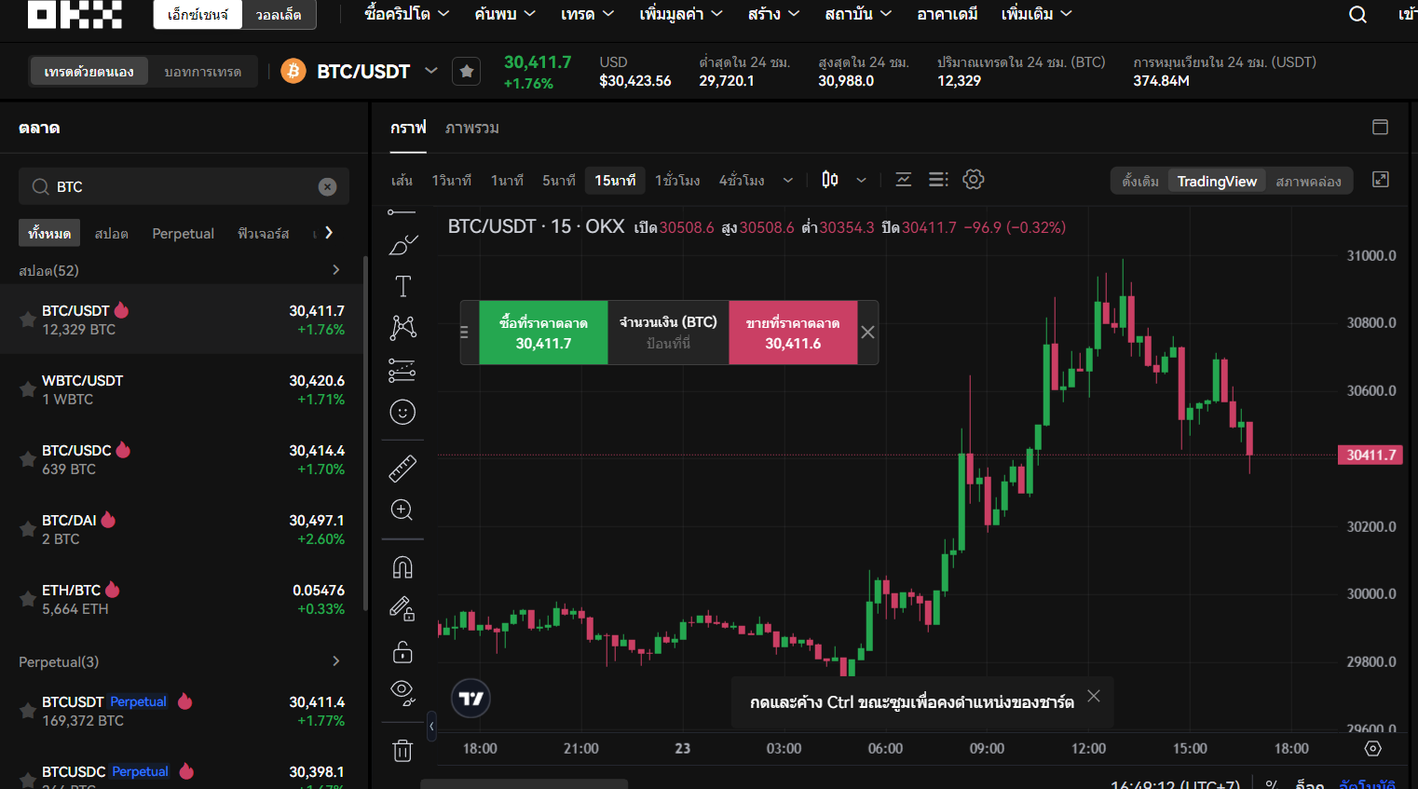The image size is (1418, 789).
Task: Select the 5นาที timeframe
Action: (x=559, y=181)
